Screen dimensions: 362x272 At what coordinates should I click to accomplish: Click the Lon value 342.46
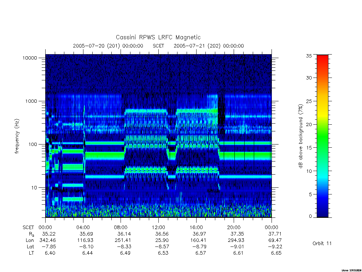click(x=48, y=240)
